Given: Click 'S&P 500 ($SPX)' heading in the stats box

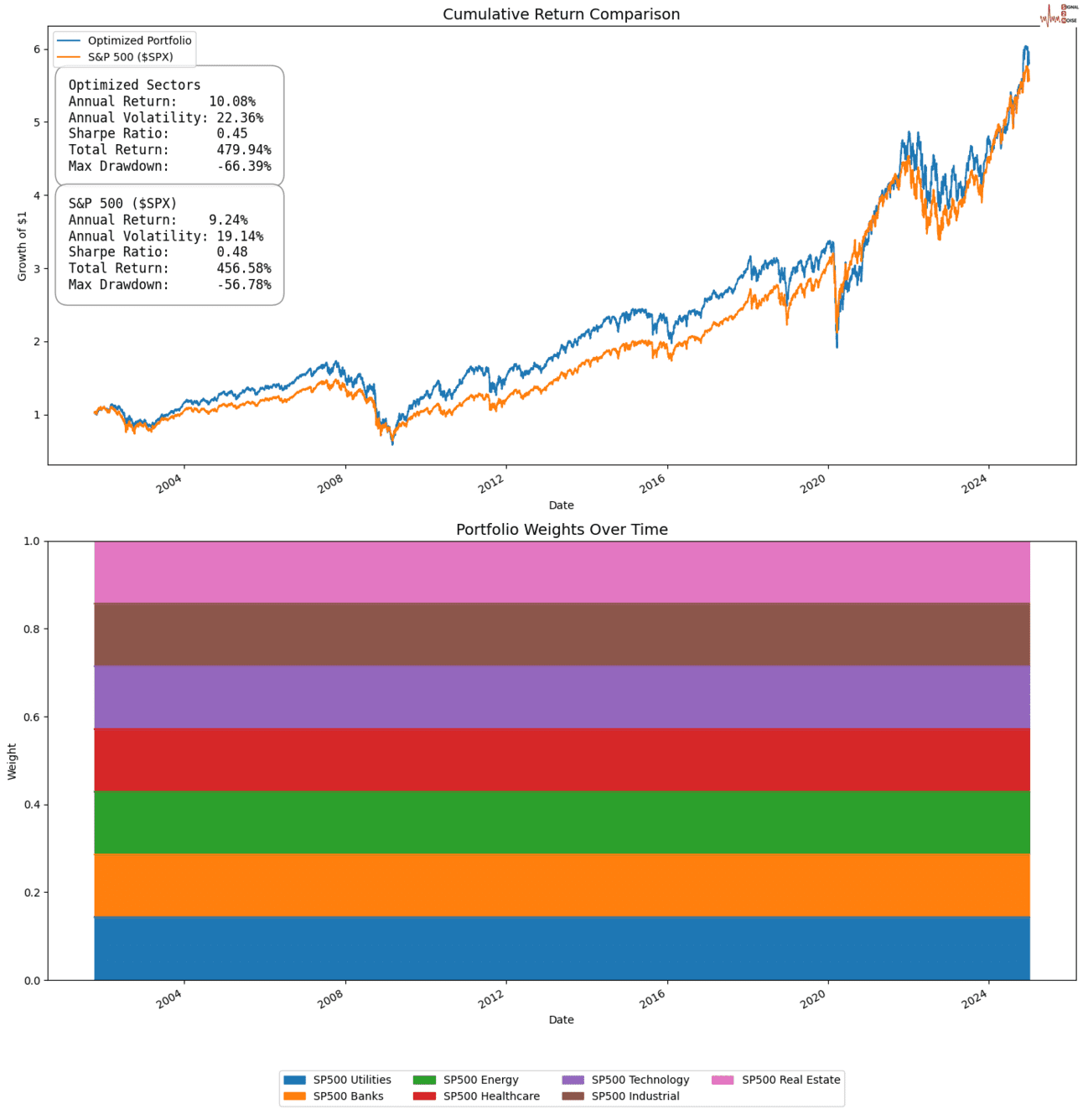Looking at the screenshot, I should click(x=122, y=203).
